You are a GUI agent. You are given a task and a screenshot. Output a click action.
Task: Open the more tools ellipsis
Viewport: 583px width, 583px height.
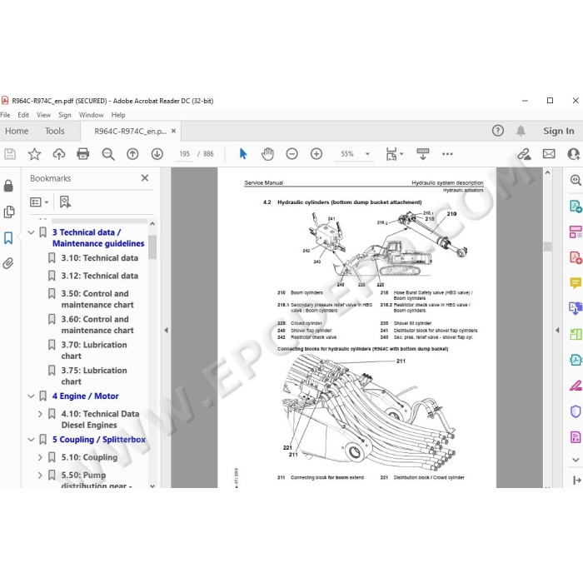pyautogui.click(x=447, y=153)
